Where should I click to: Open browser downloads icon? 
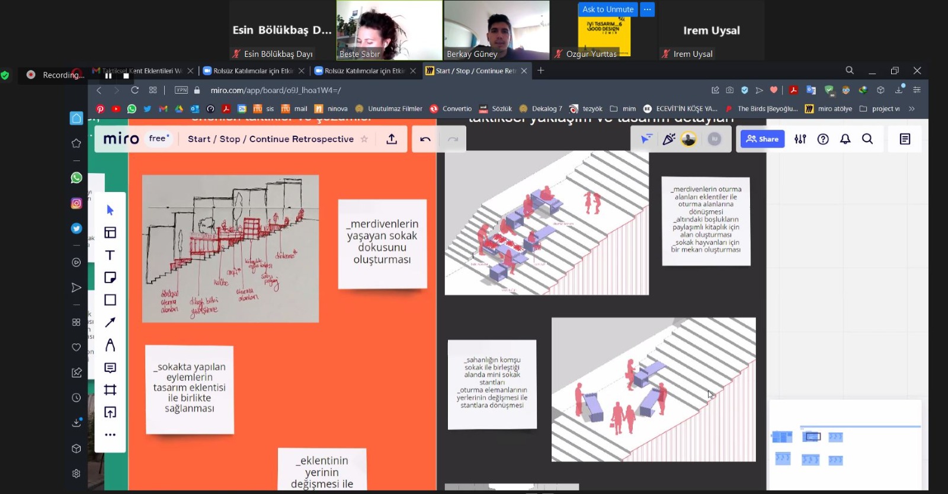tap(899, 90)
